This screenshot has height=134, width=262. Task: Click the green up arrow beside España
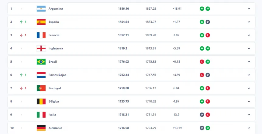point(21,22)
